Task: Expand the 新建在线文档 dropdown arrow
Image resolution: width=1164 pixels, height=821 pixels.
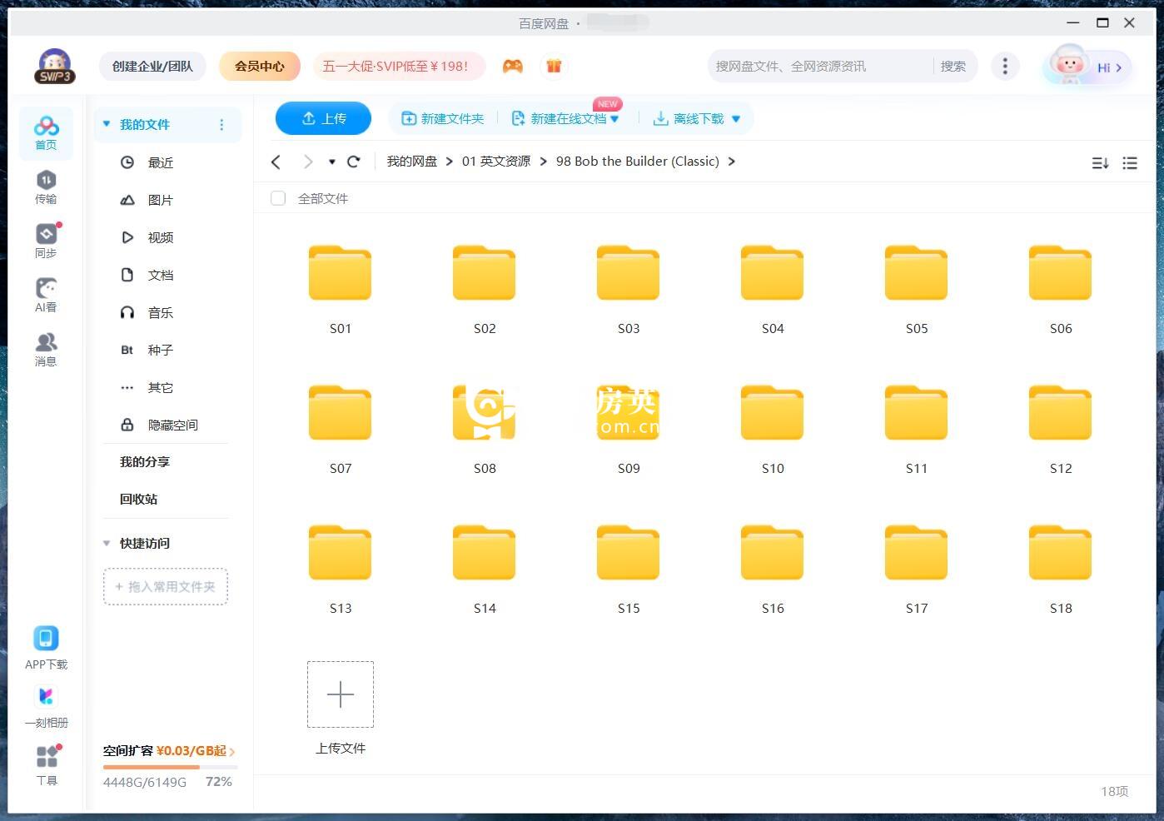Action: click(616, 118)
